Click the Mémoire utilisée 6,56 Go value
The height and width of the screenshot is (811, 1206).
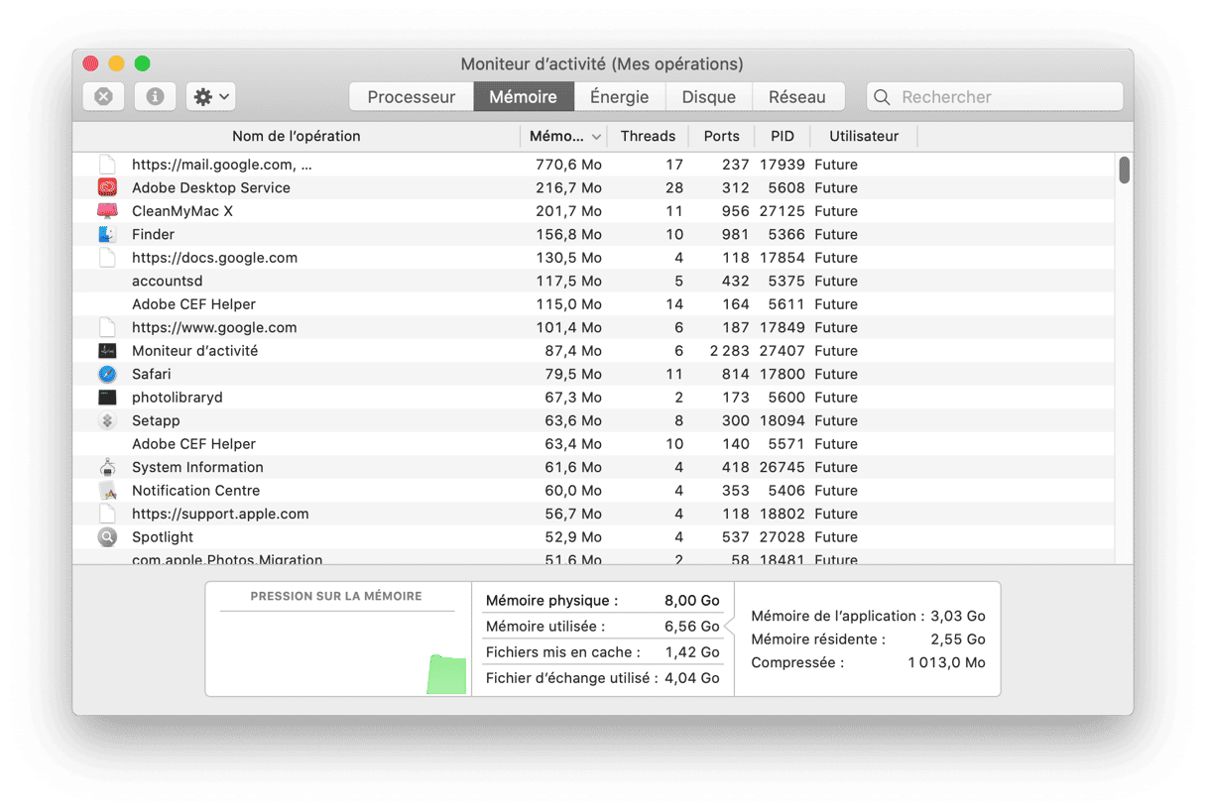[692, 627]
